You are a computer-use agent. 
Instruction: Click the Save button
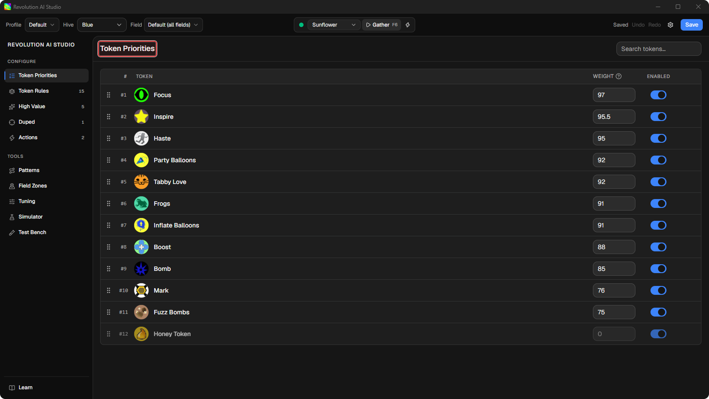[692, 25]
